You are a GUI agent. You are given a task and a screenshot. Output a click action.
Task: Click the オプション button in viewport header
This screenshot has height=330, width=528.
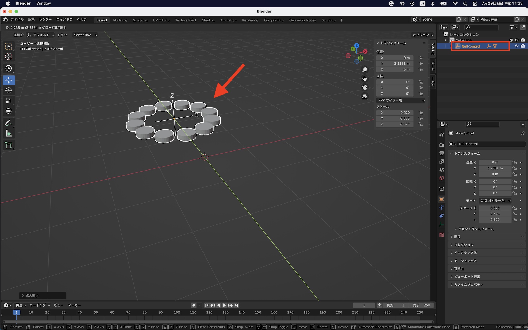click(x=423, y=35)
